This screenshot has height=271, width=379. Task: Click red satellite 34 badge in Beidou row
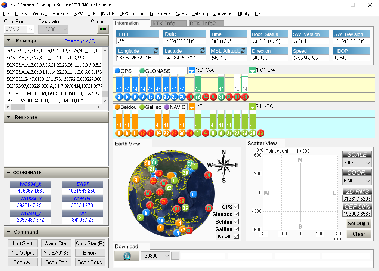[190, 133]
